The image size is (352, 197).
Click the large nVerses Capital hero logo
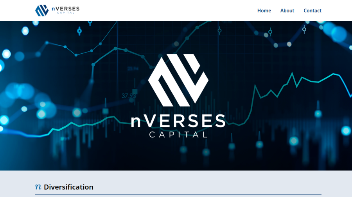pos(178,96)
